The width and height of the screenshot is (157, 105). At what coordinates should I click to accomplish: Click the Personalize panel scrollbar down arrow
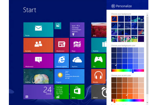point(147,102)
